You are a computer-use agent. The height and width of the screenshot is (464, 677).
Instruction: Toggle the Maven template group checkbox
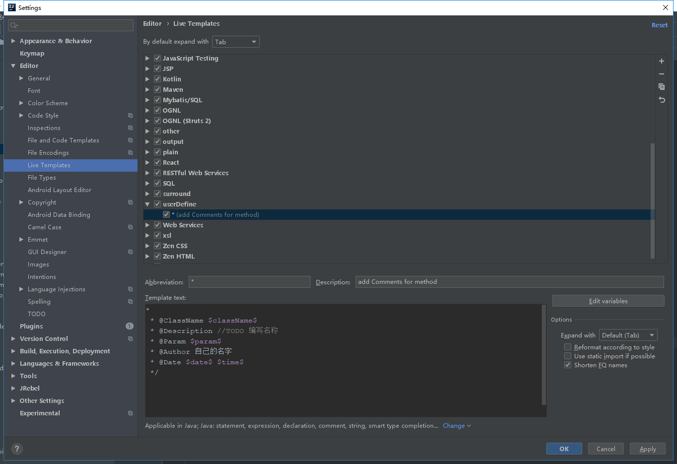(157, 89)
